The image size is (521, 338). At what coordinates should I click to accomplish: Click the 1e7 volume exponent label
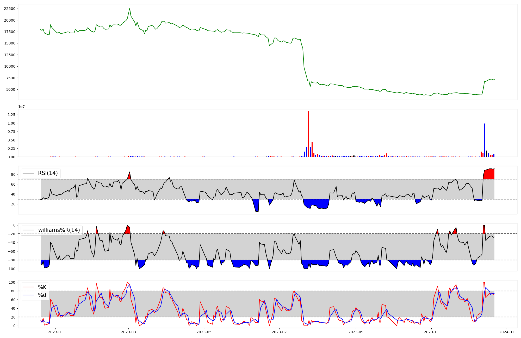click(x=21, y=107)
